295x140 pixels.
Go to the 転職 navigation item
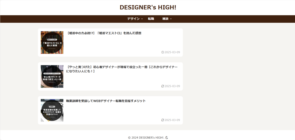(x=151, y=19)
